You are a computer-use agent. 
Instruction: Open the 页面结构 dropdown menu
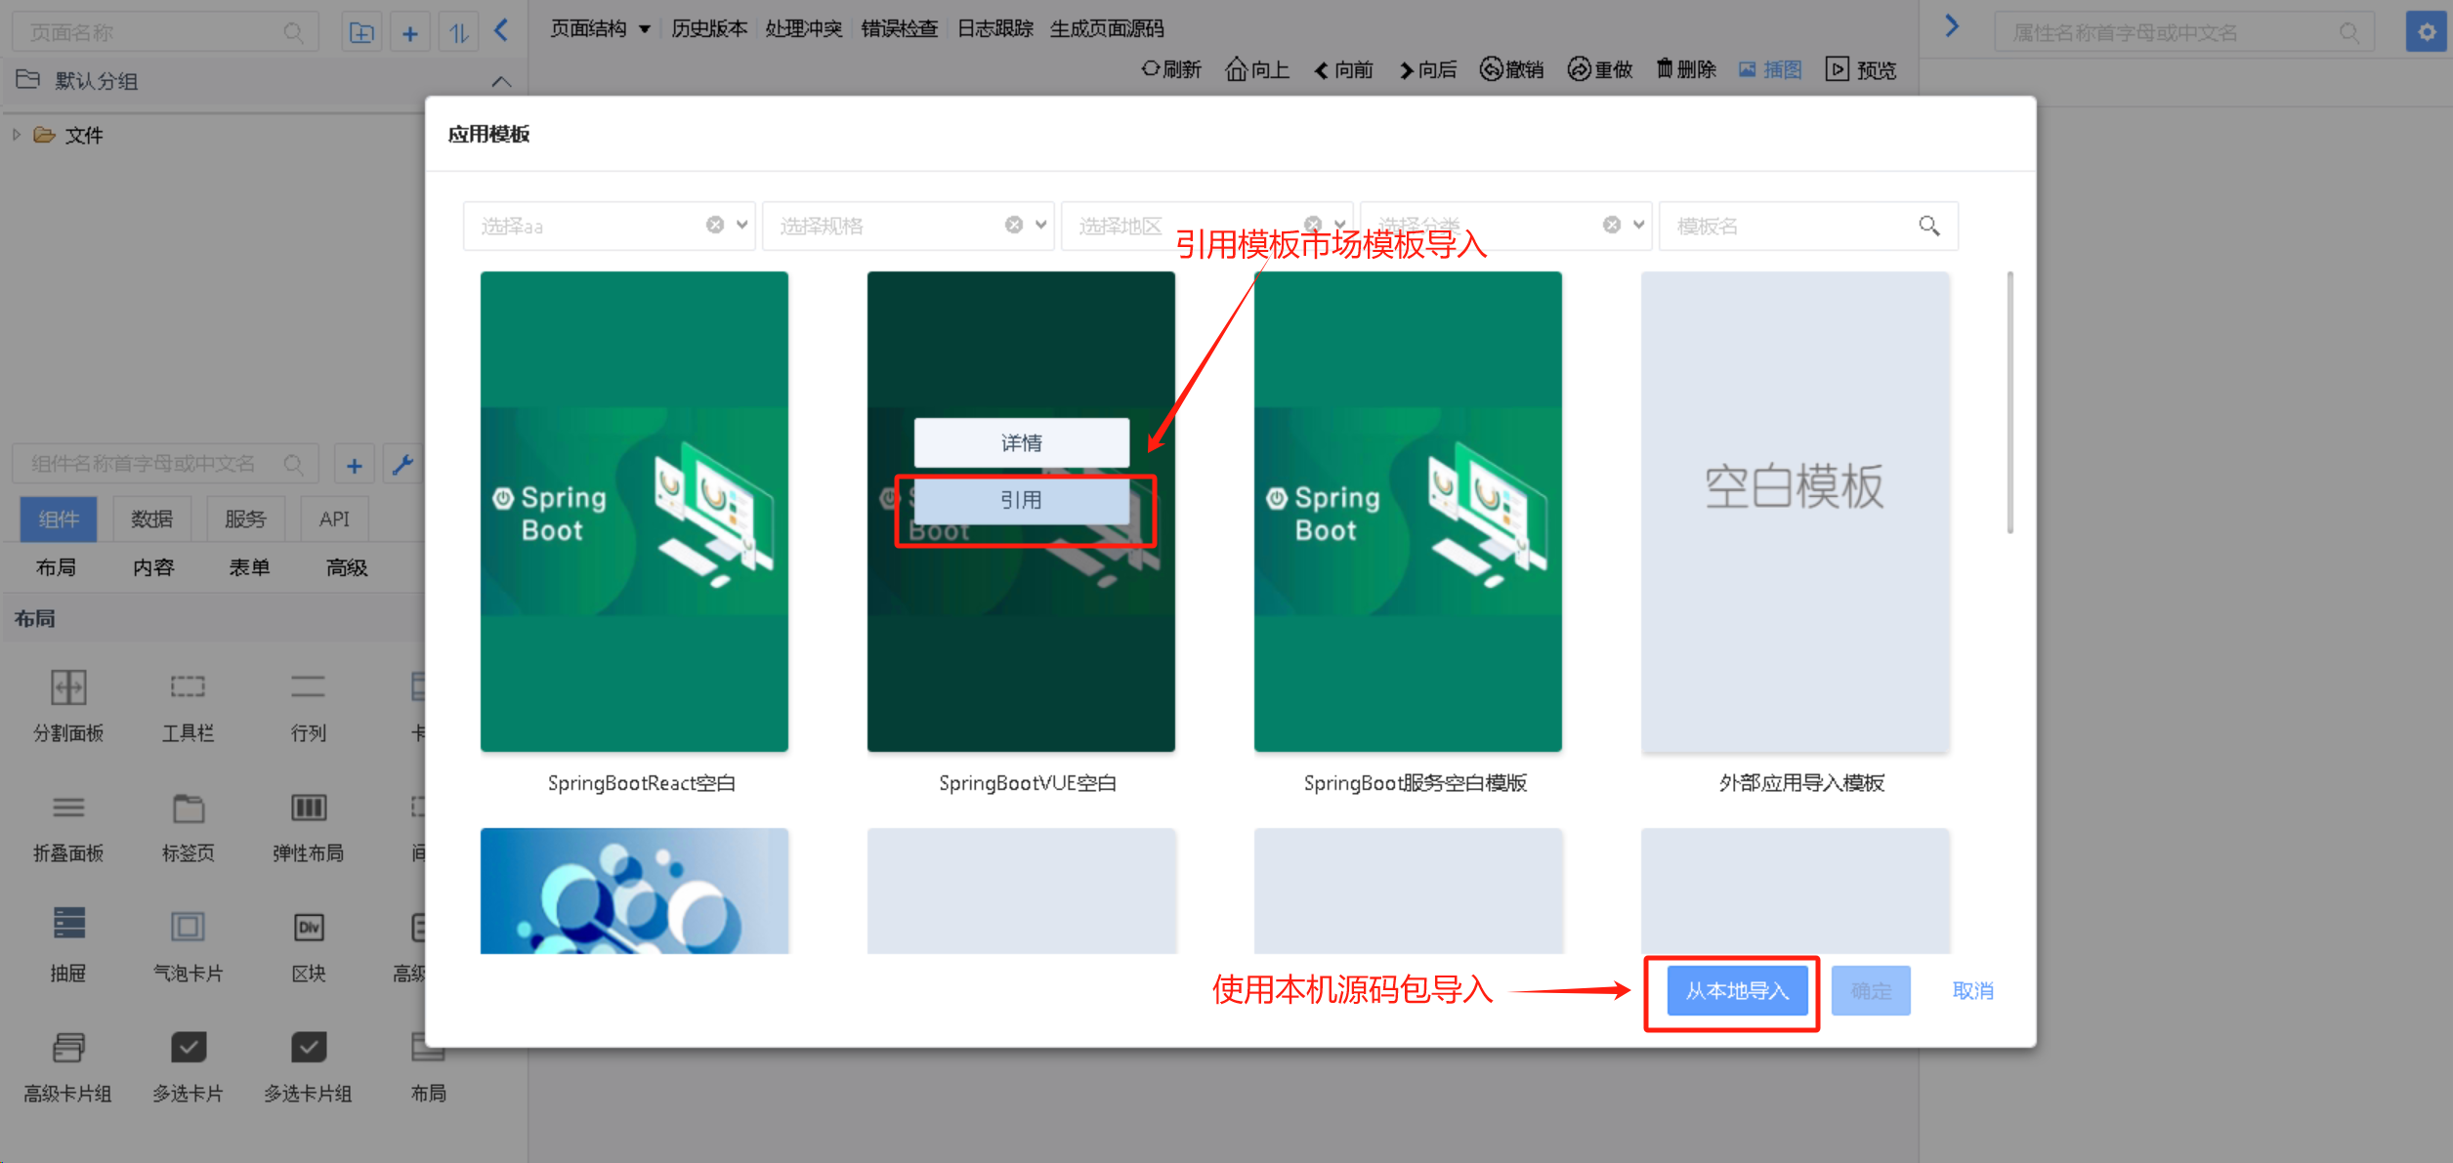tap(600, 28)
